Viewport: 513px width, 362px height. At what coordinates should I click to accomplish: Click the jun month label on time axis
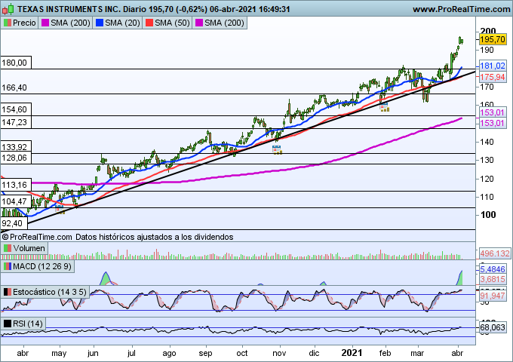click(x=94, y=353)
